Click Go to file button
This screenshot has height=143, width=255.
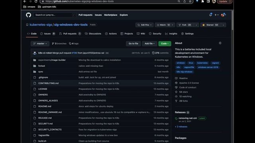pos(133,43)
